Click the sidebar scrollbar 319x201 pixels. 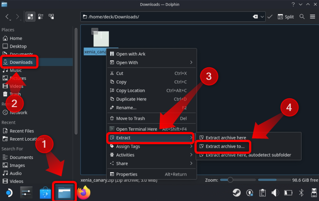[x=76, y=81]
